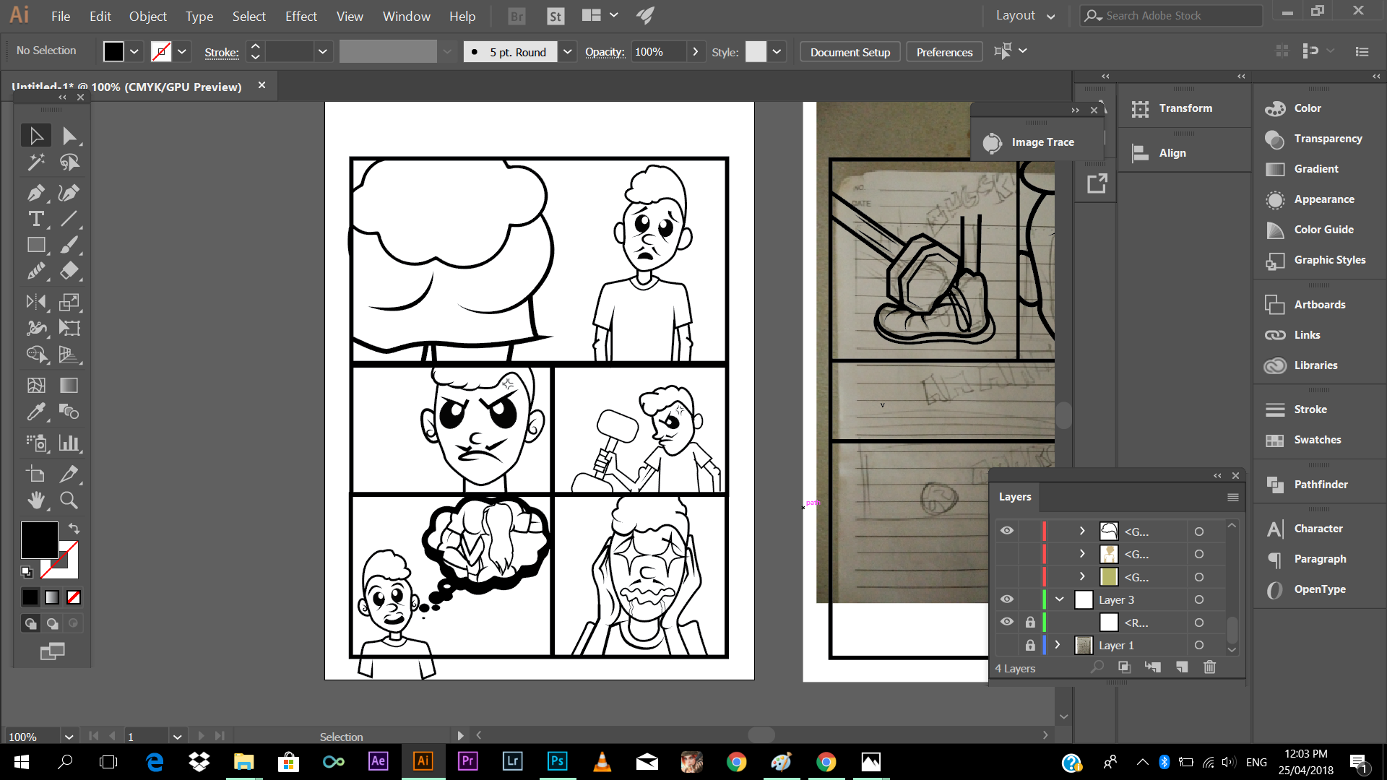This screenshot has width=1387, height=780.
Task: Select the Free Transform tool
Action: click(x=69, y=328)
